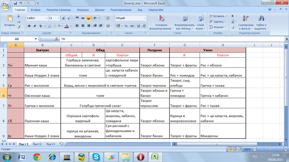Click the AutoSum sigma icon
This screenshot has height=162, width=289.
[x=233, y=16]
